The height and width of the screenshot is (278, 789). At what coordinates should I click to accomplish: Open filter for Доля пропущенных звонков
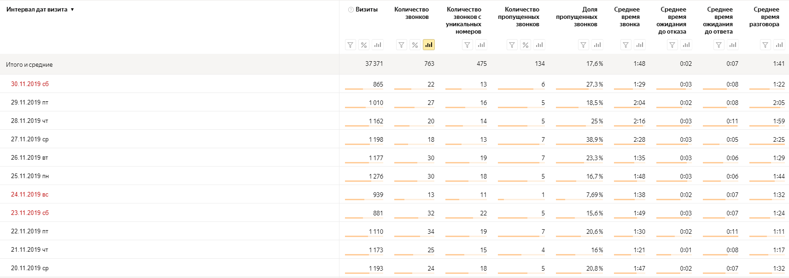584,45
